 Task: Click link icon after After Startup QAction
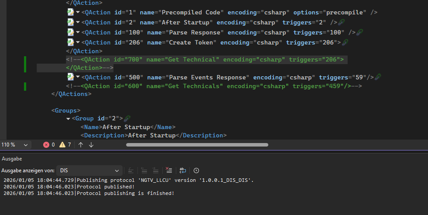click(x=341, y=22)
